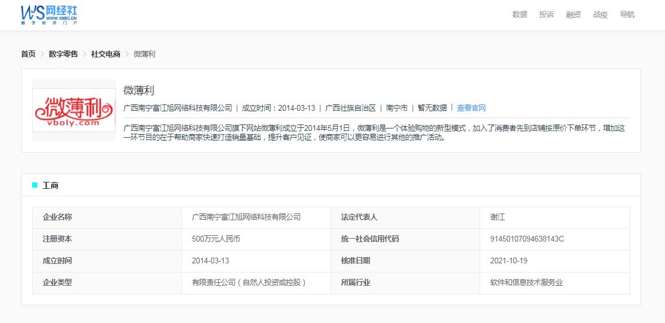Click 南宁市 city text
The height and width of the screenshot is (323, 665).
(x=396, y=108)
